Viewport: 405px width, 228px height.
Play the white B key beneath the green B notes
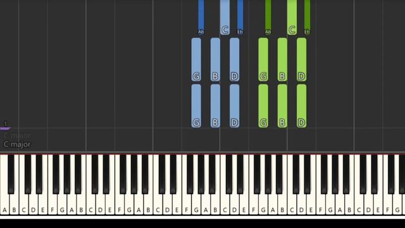(x=282, y=204)
